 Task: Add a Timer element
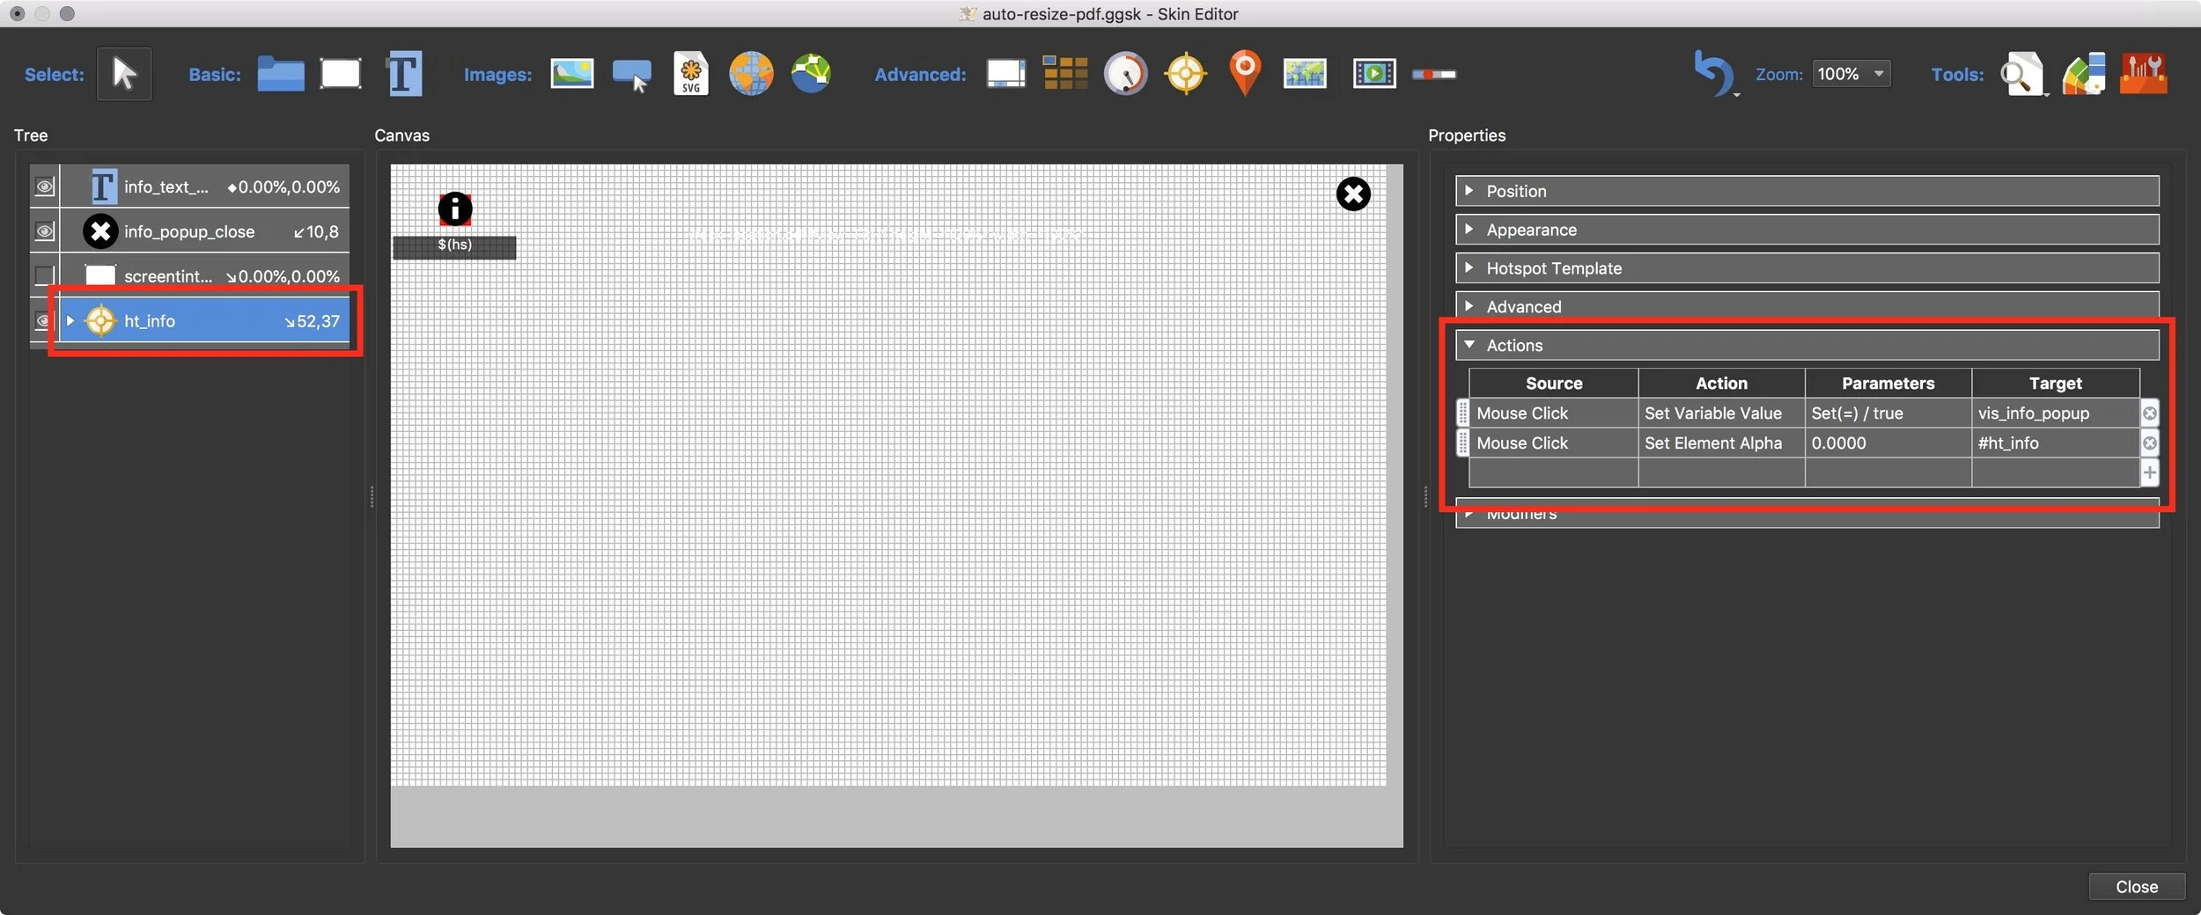(x=1125, y=74)
